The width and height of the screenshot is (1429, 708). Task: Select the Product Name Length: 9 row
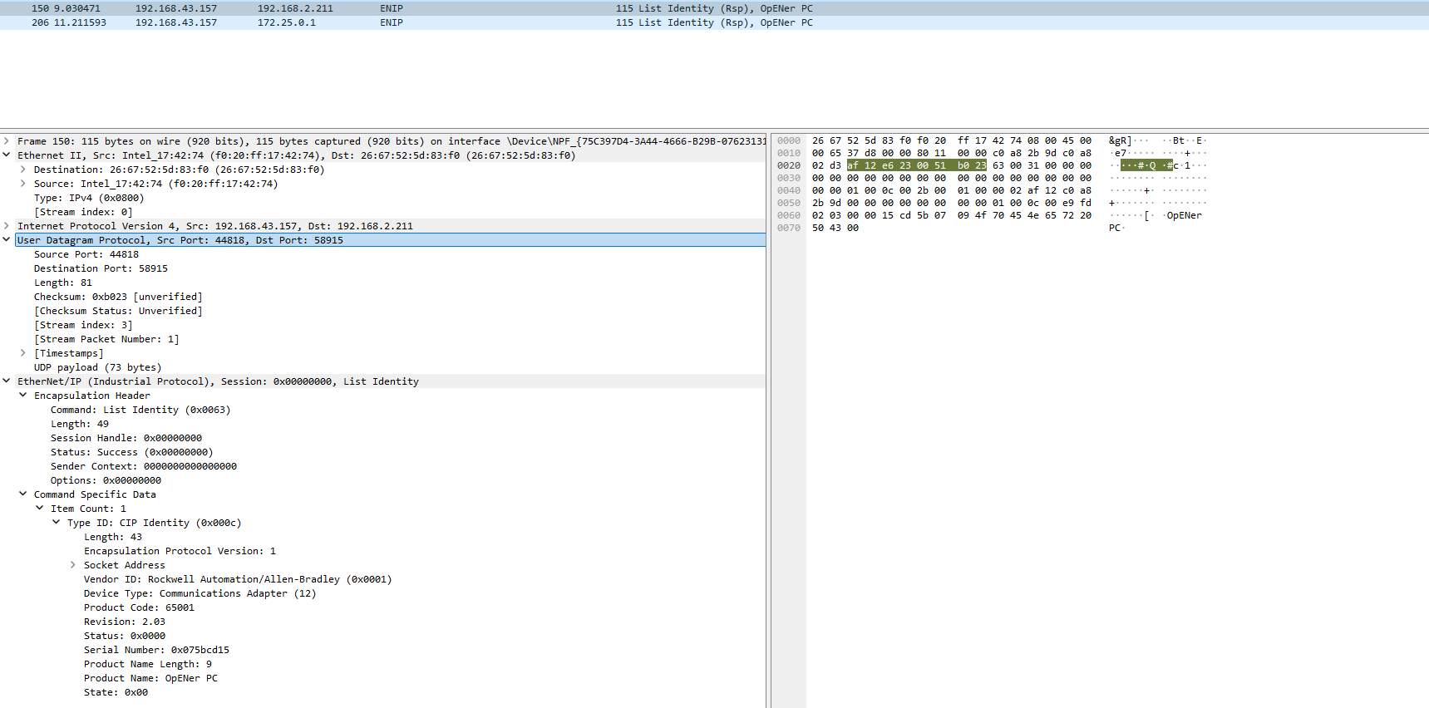148,664
